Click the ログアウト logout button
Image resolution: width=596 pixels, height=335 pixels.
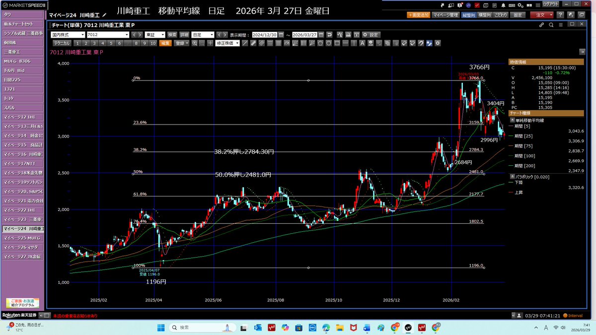(550, 4)
